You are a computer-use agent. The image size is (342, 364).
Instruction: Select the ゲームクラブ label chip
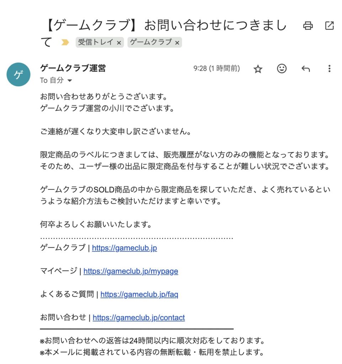[151, 42]
